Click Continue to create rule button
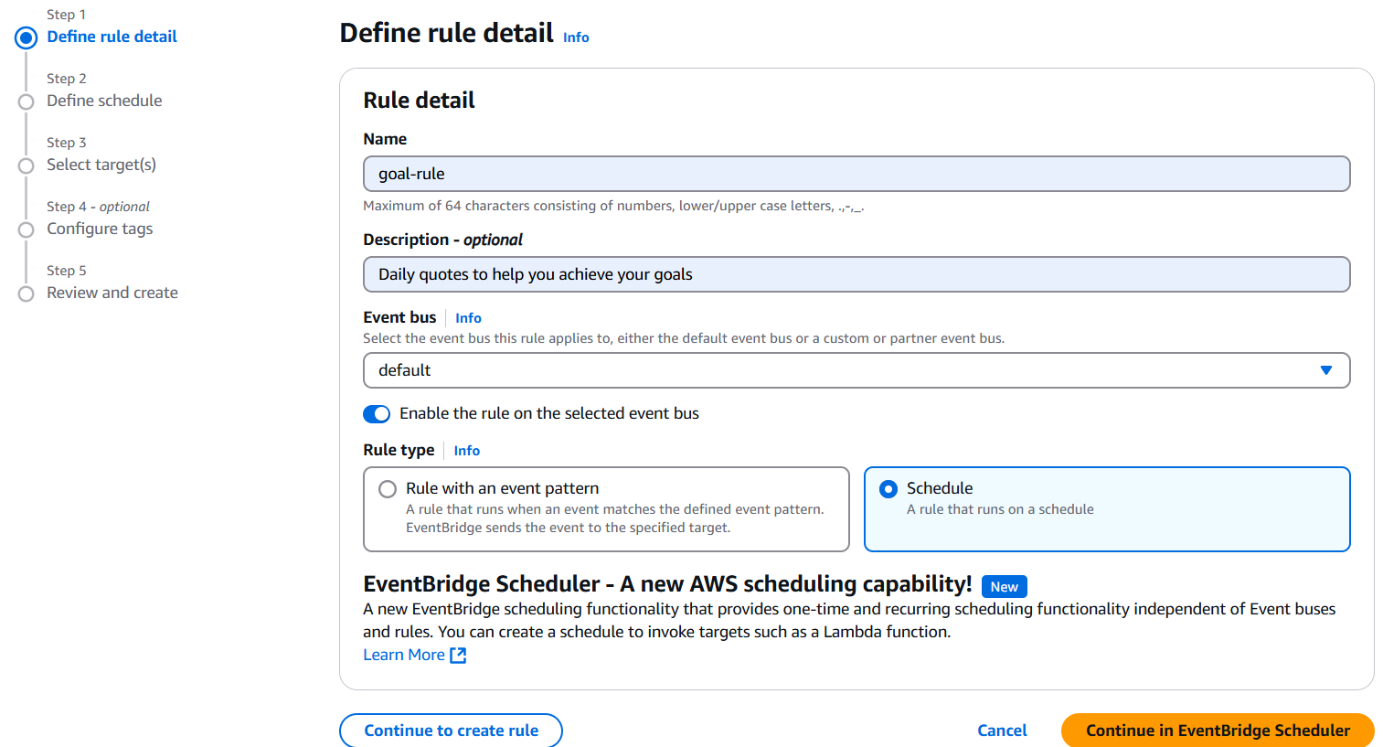The image size is (1383, 747). [451, 731]
